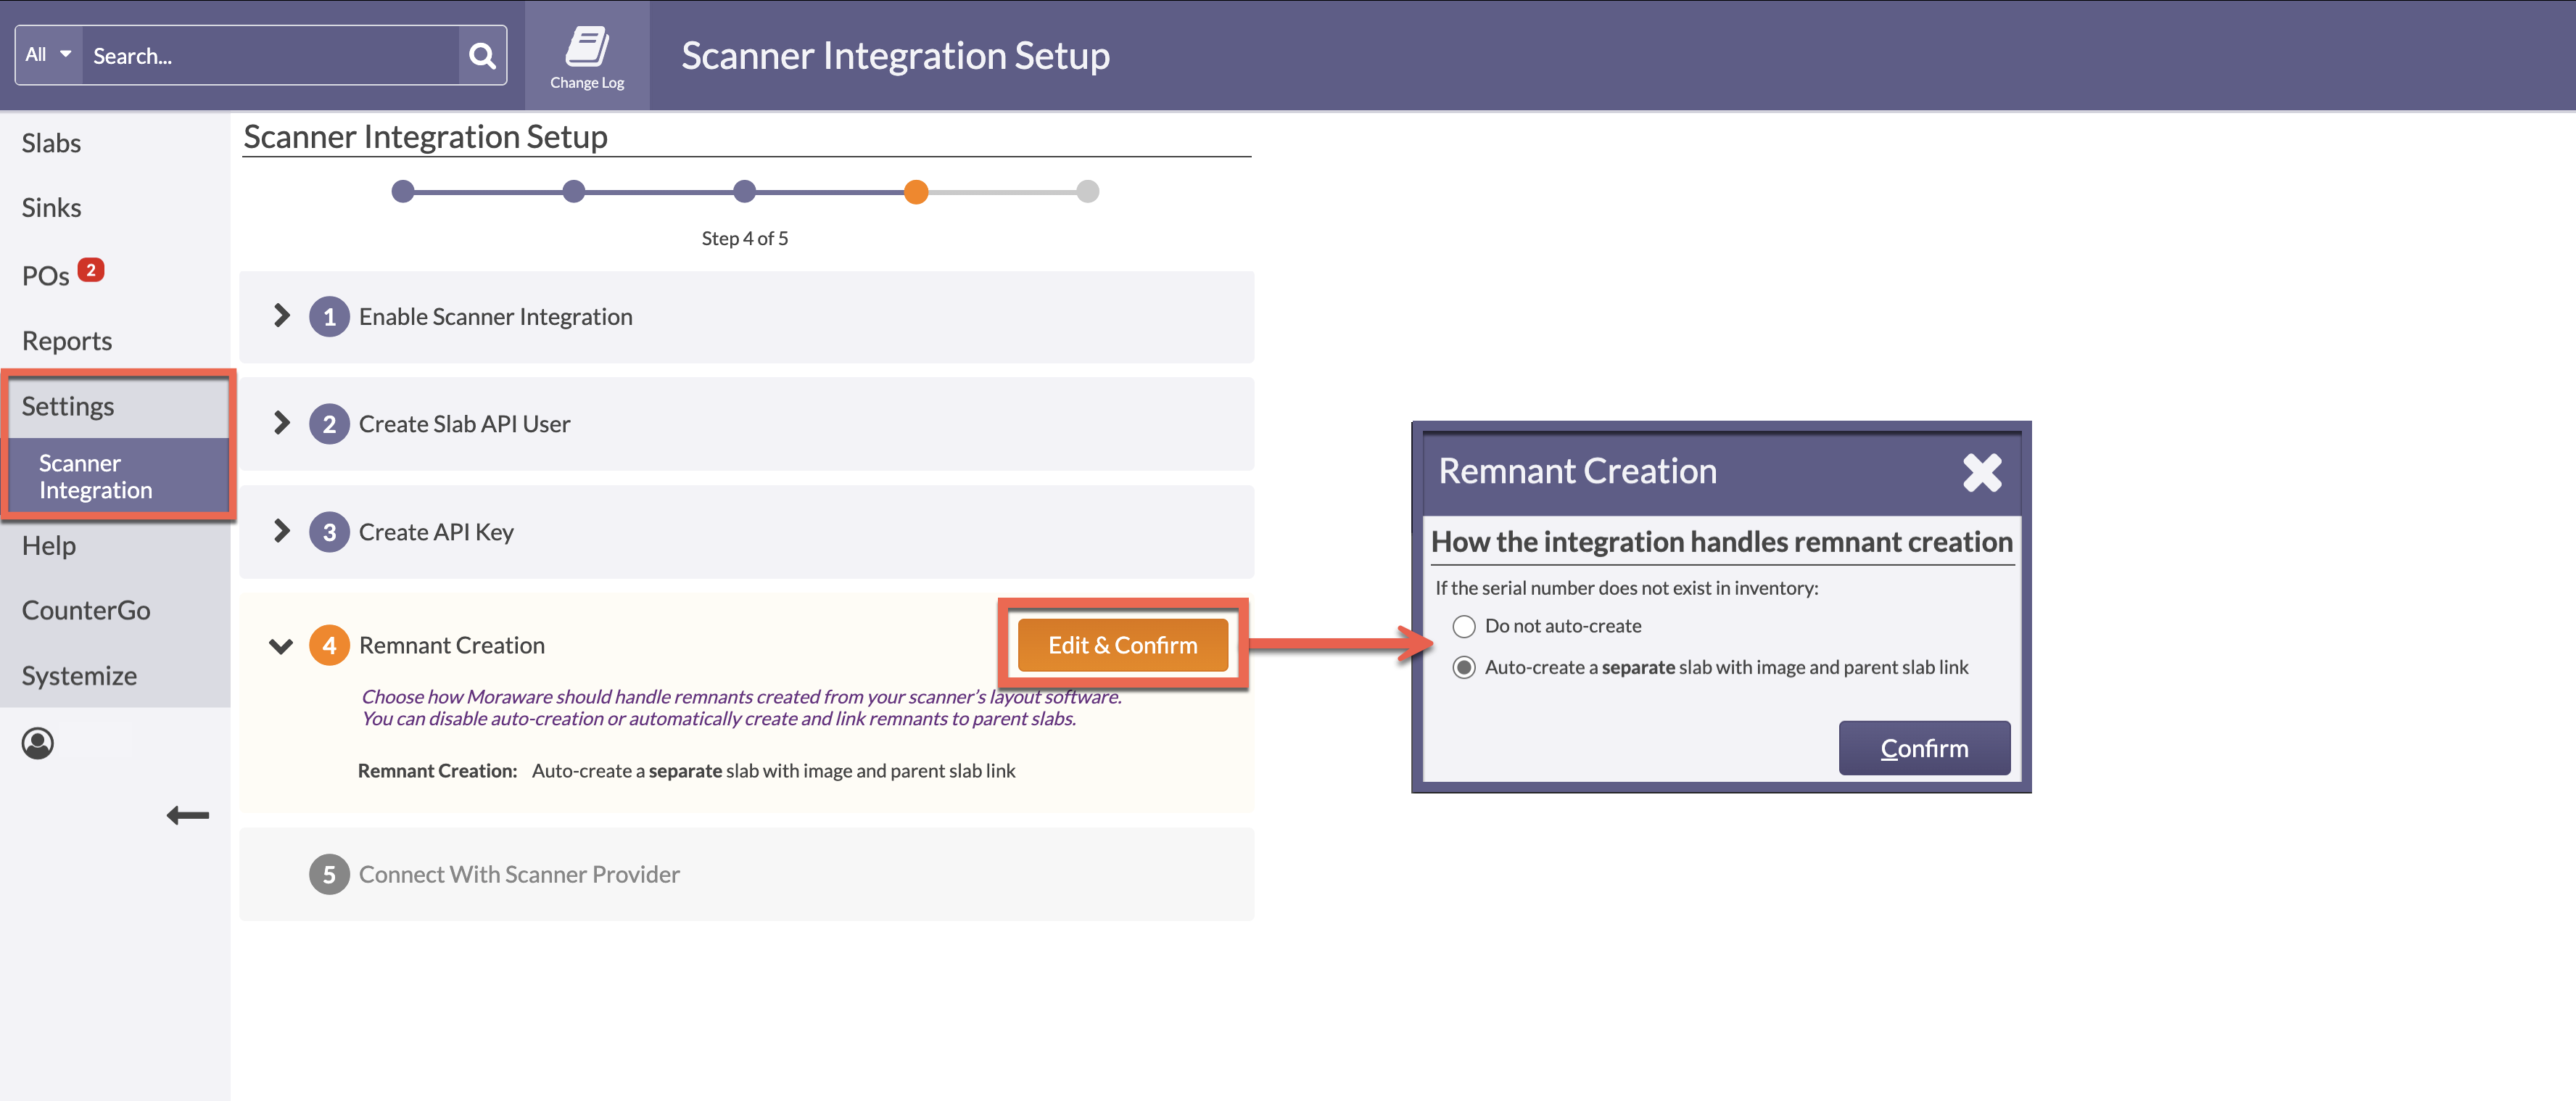
Task: Select the Auto-create a separate slab option
Action: coord(1464,668)
